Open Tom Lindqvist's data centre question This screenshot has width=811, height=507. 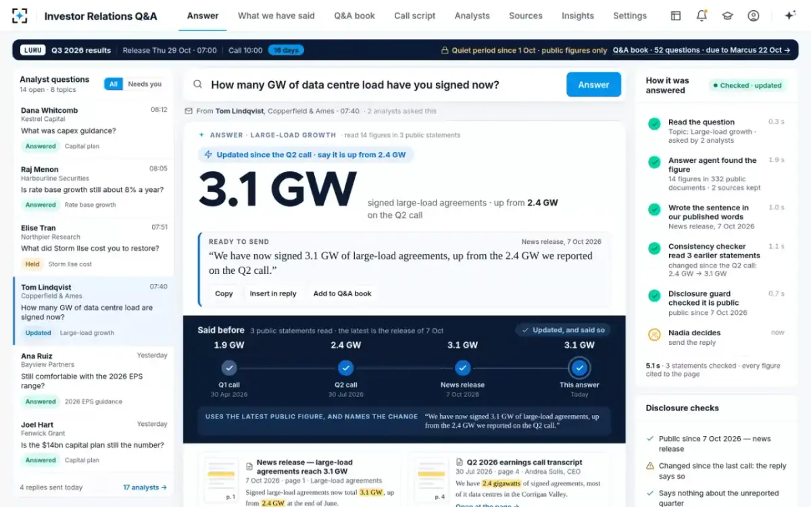[93, 310]
